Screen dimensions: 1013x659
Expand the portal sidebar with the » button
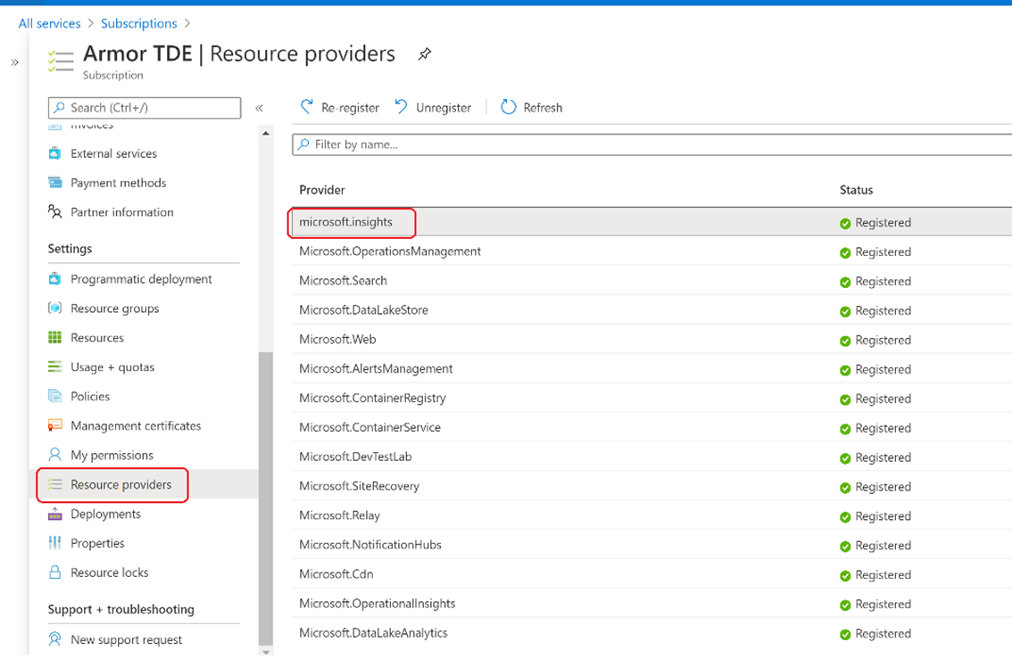(14, 62)
